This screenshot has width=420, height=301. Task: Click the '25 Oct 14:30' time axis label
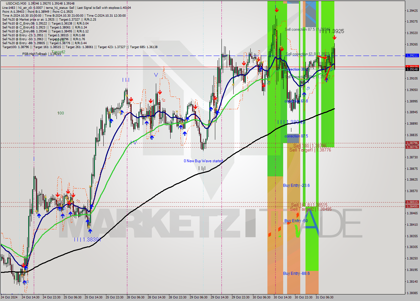point(94,297)
